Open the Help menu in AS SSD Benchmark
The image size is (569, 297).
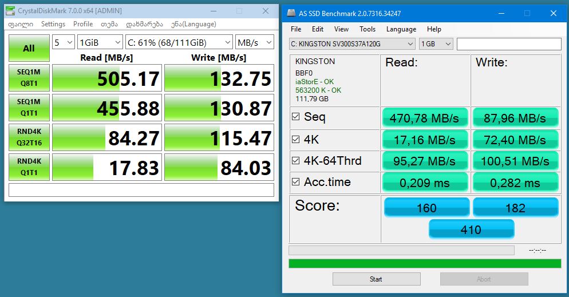click(434, 29)
